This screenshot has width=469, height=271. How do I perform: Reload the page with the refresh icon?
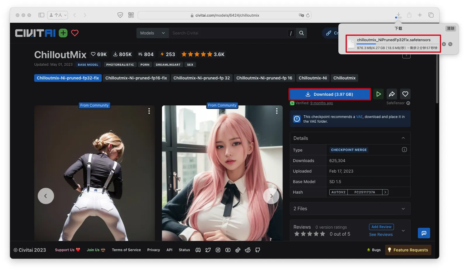[308, 15]
